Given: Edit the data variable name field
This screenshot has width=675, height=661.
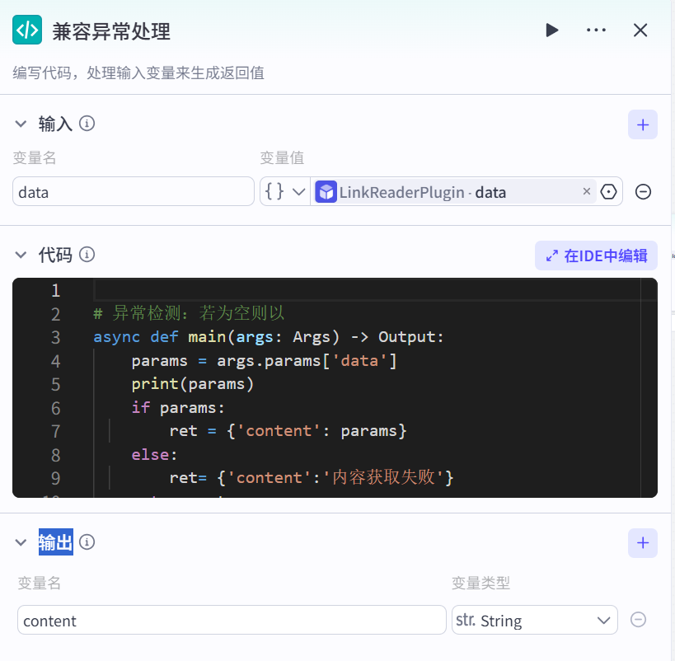Looking at the screenshot, I should click(x=133, y=191).
